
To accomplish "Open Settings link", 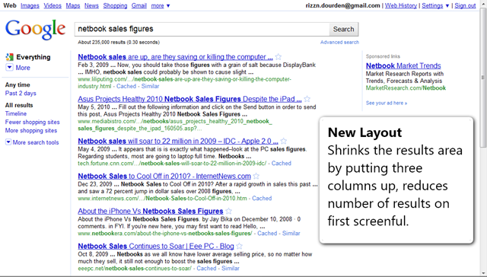I will [432, 5].
